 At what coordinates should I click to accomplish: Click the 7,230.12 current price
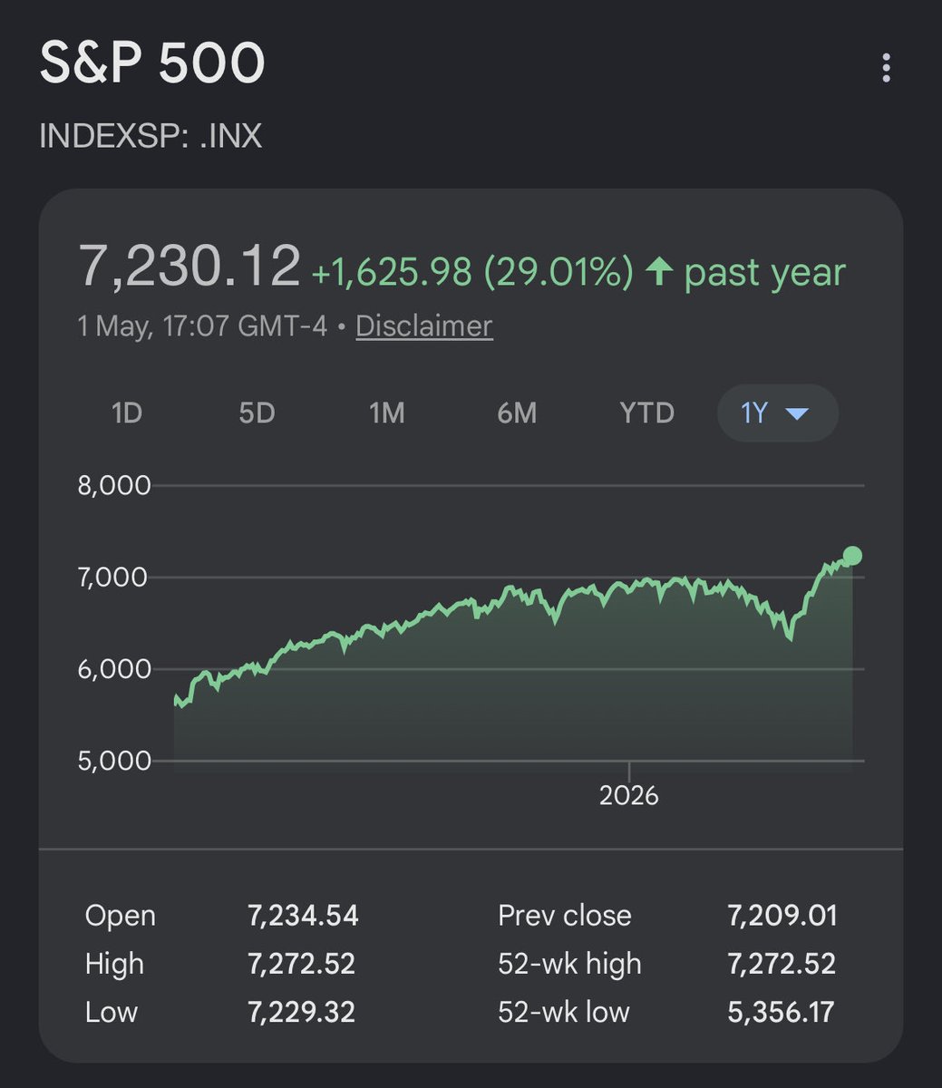(189, 267)
